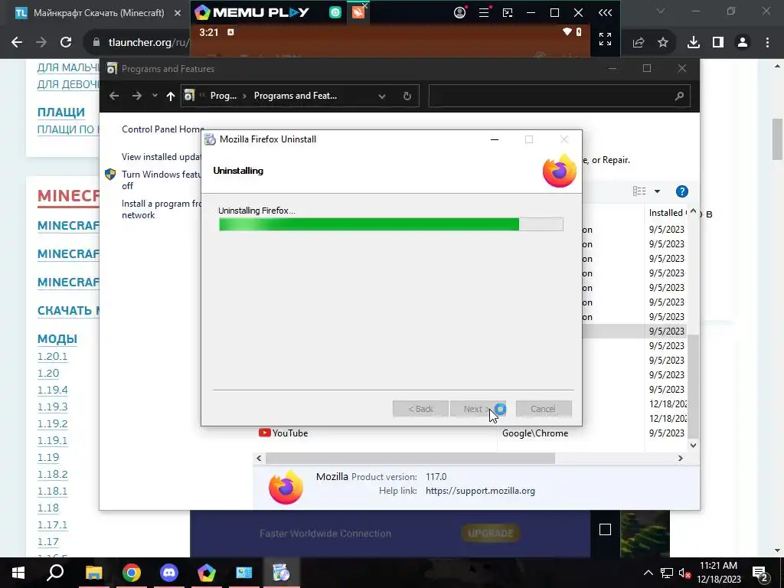
Task: Click the Google\Chrome publisher cell
Action: (x=535, y=433)
